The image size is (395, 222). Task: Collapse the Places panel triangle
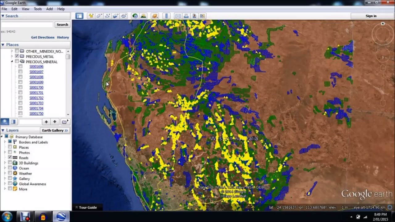coord(3,45)
